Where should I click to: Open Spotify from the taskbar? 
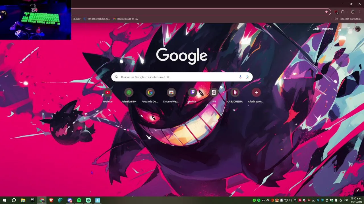(x=79, y=200)
